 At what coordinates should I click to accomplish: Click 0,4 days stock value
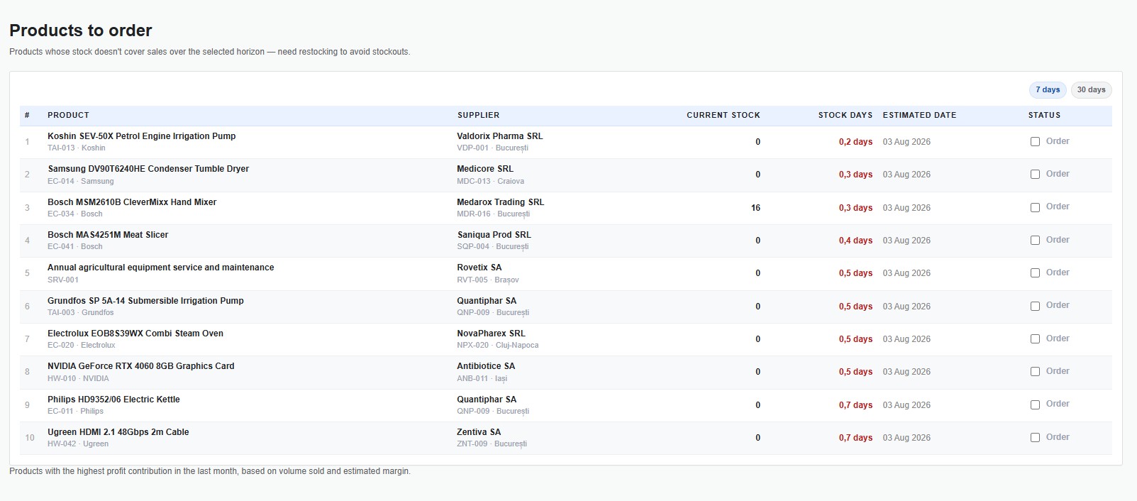coord(855,241)
